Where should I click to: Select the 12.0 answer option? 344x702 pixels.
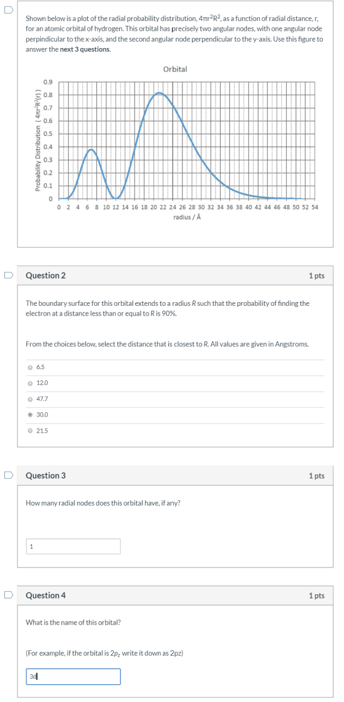tap(30, 383)
